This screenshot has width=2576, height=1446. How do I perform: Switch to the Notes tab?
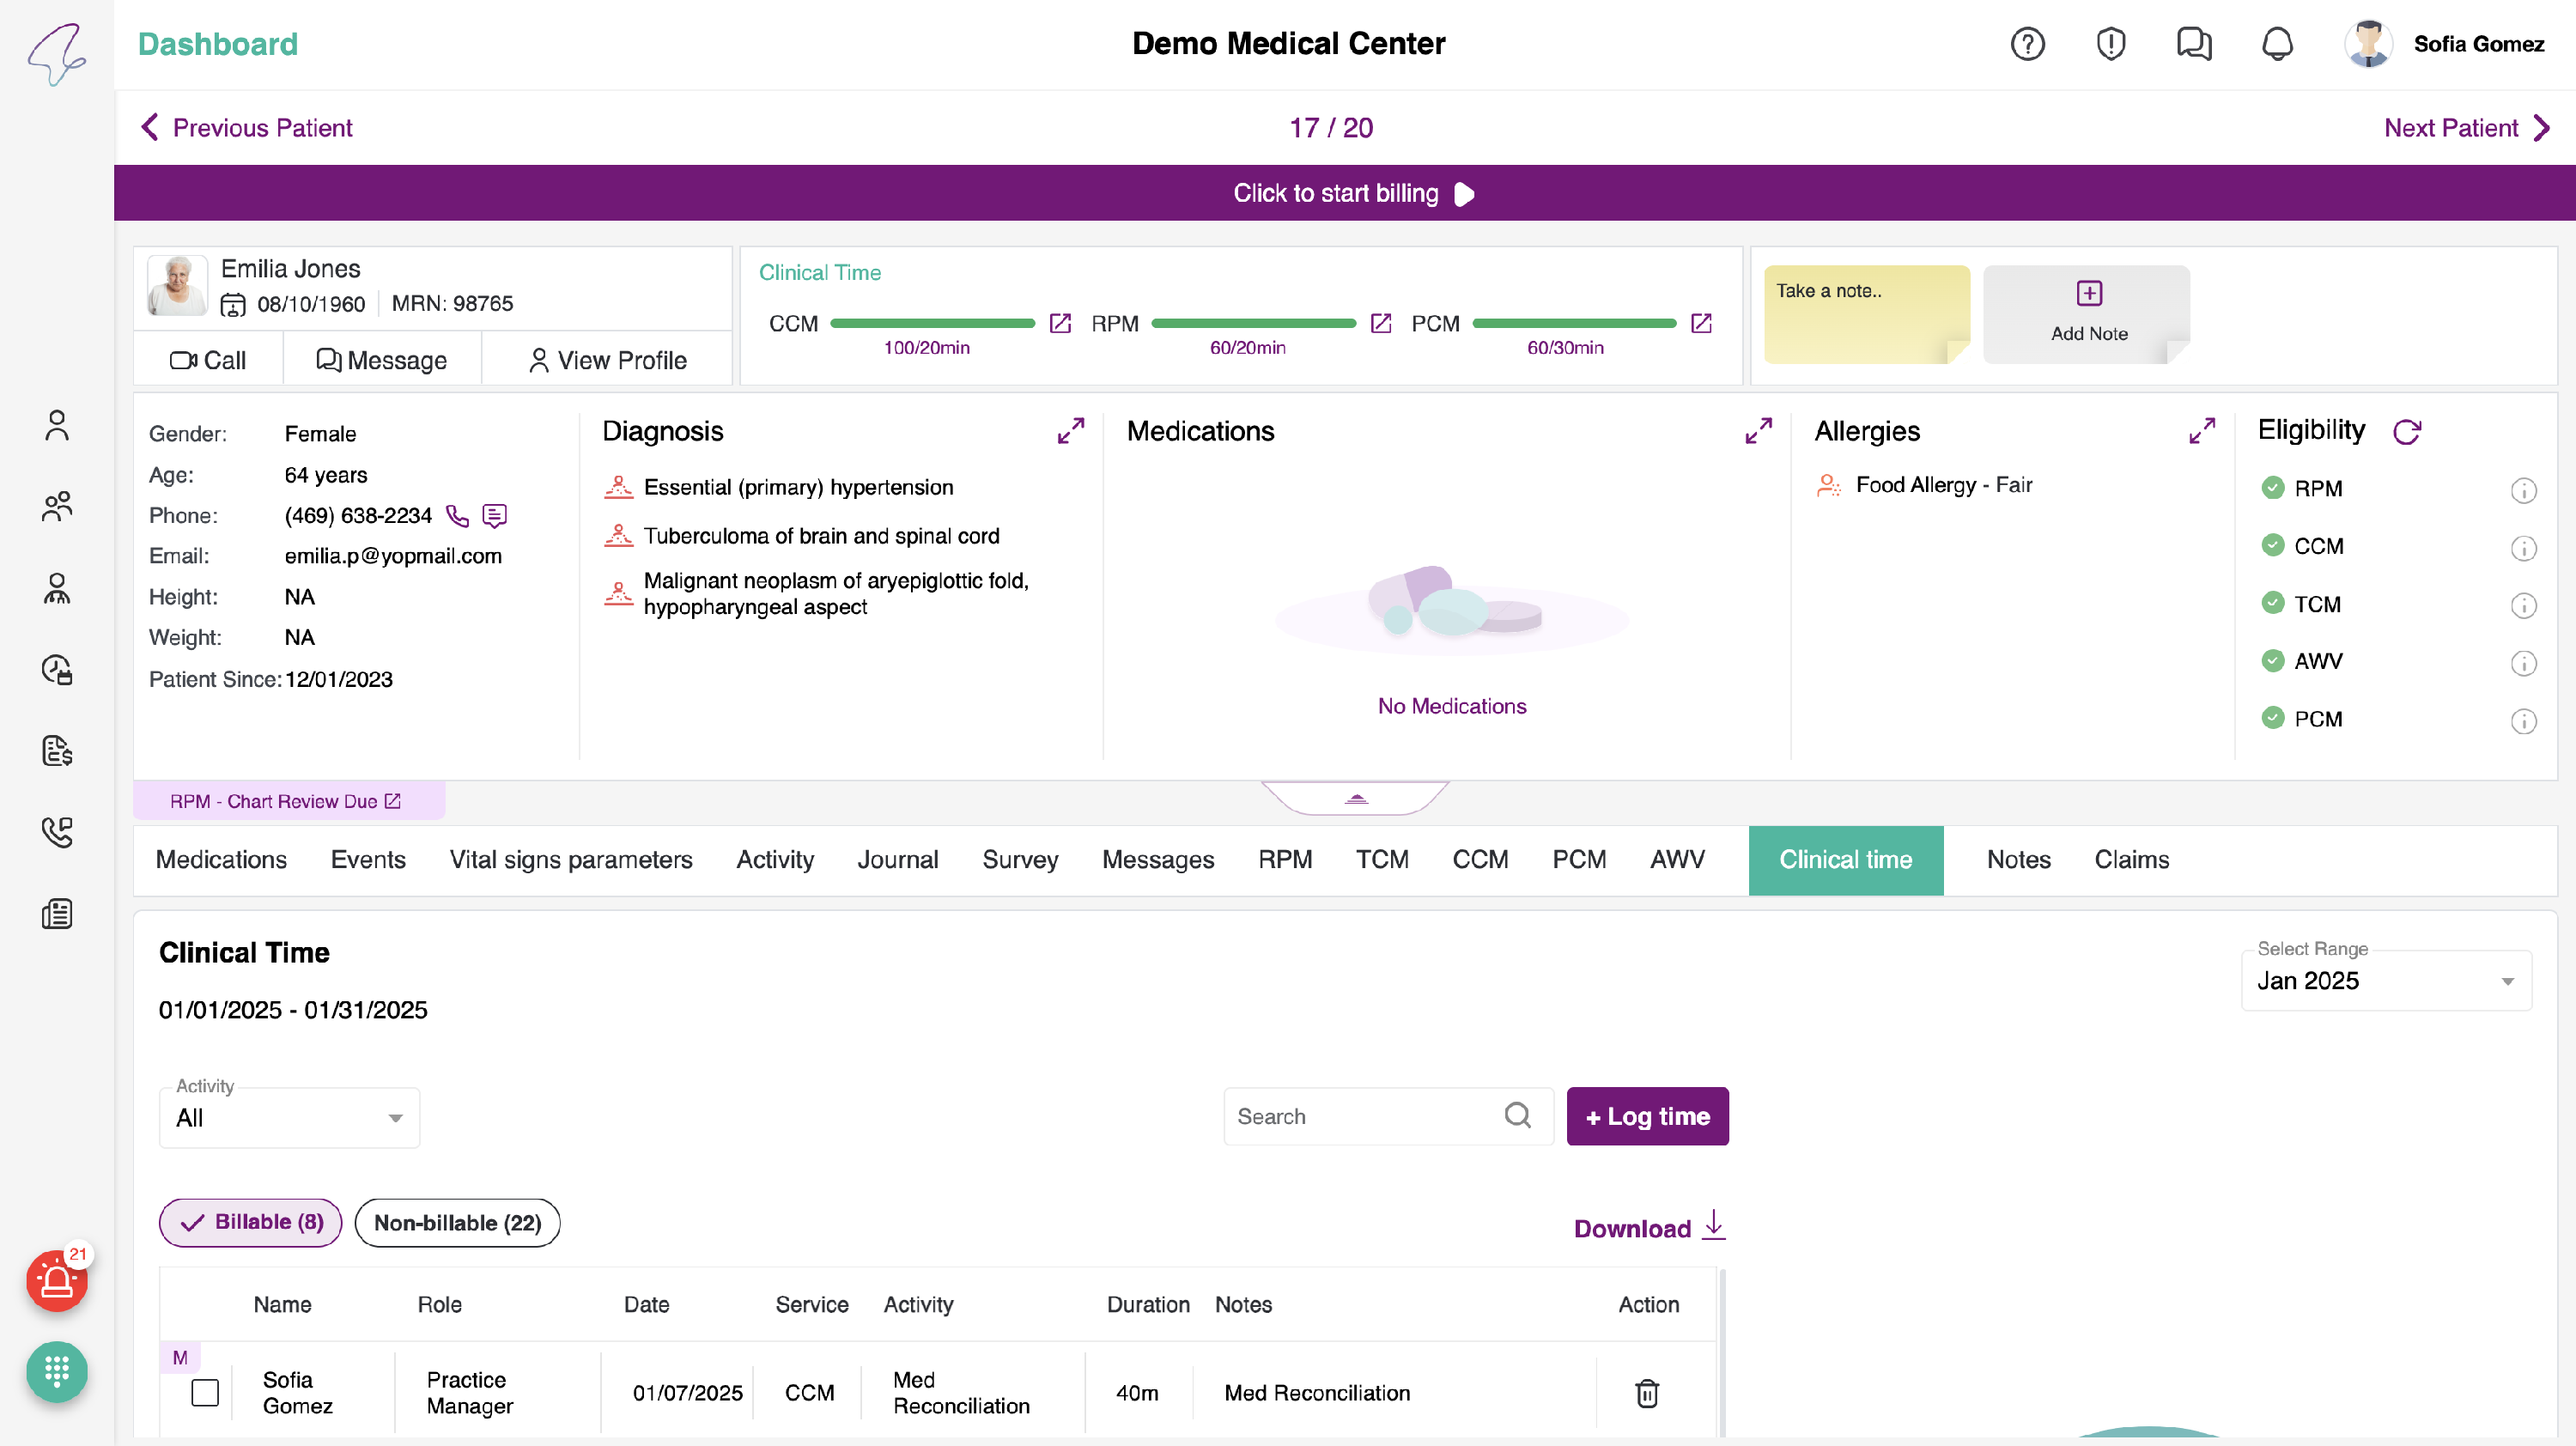pyautogui.click(x=2018, y=860)
